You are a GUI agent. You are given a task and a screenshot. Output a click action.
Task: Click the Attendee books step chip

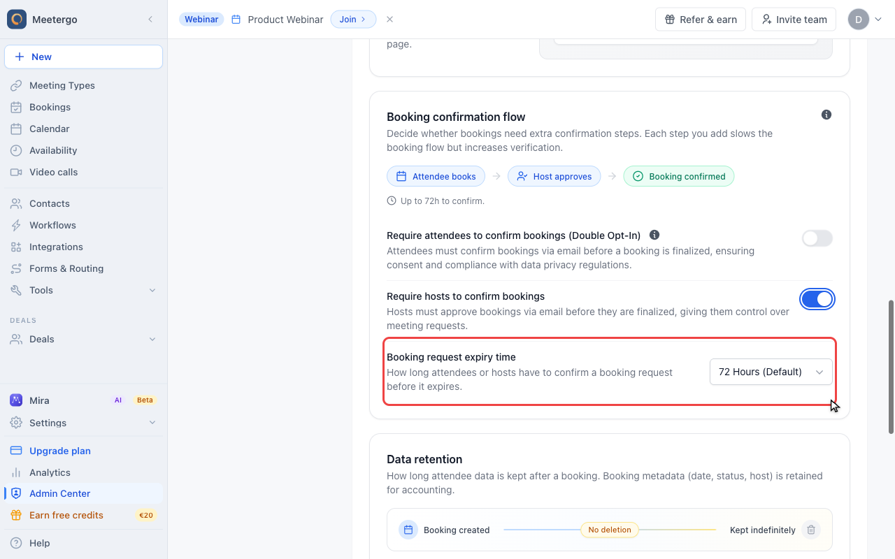coord(436,176)
